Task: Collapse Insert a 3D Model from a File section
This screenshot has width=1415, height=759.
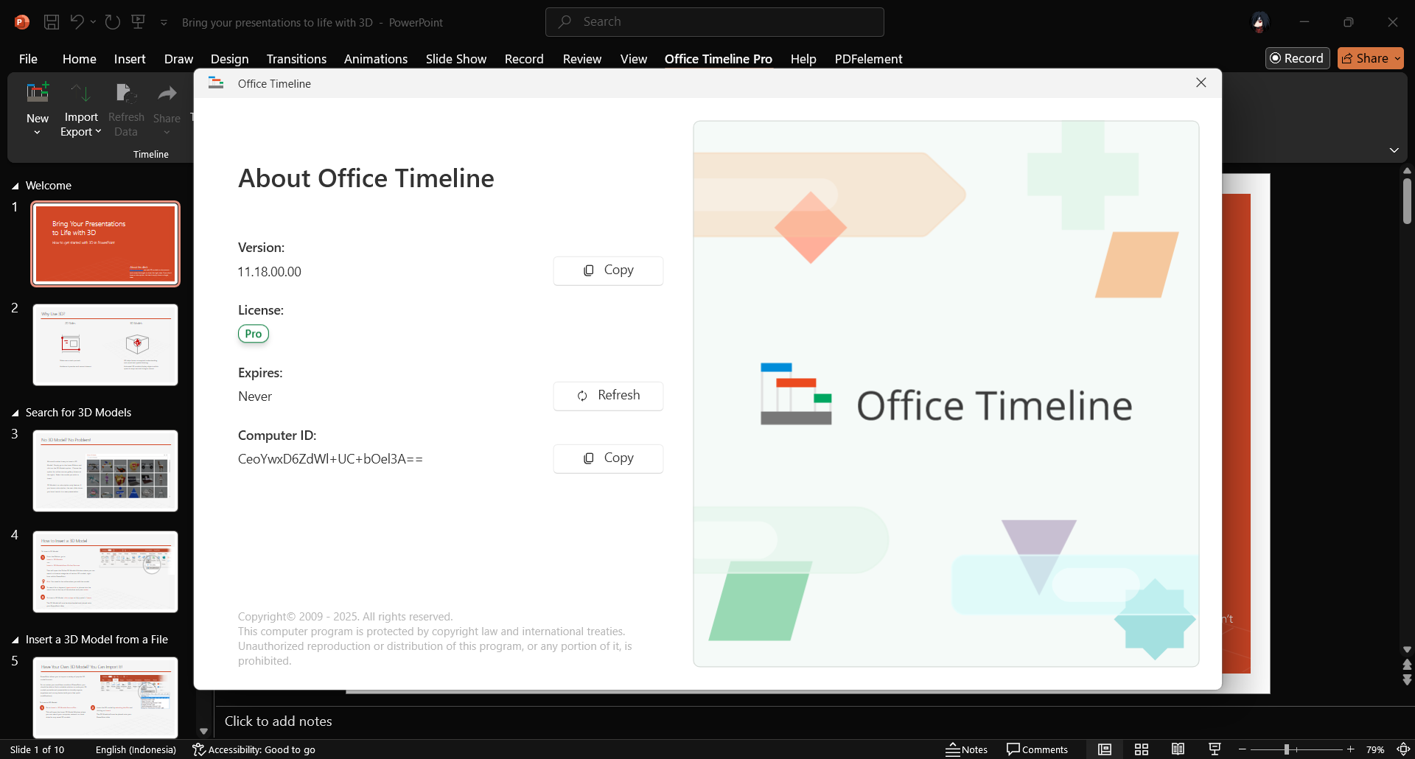Action: point(15,640)
